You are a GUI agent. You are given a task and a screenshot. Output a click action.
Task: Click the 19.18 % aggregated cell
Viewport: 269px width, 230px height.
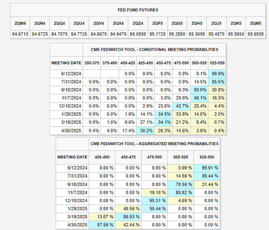click(x=154, y=193)
